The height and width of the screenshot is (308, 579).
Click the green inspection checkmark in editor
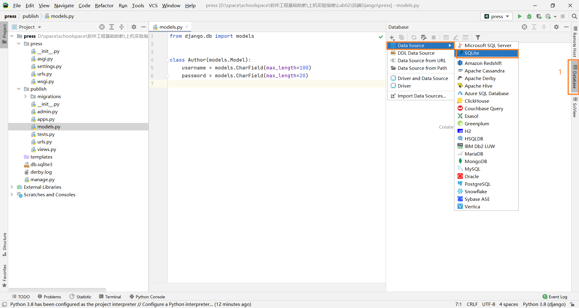(381, 37)
